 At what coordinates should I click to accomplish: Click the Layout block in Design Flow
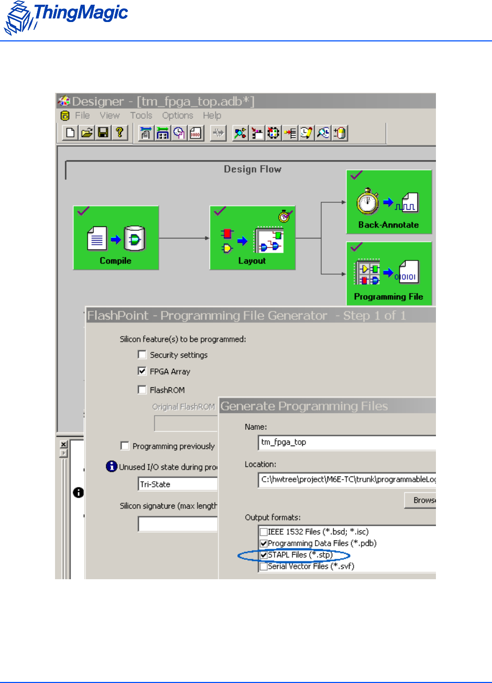coord(253,238)
